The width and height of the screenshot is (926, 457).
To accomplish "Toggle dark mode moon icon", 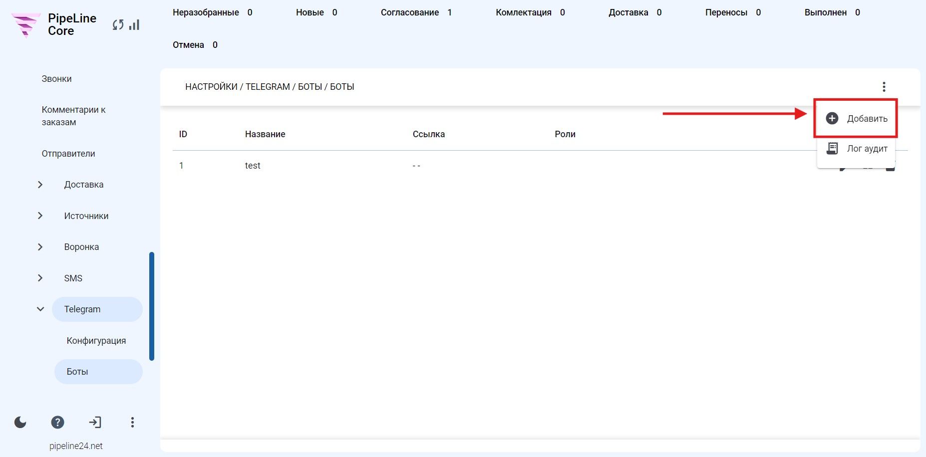I will click(20, 423).
